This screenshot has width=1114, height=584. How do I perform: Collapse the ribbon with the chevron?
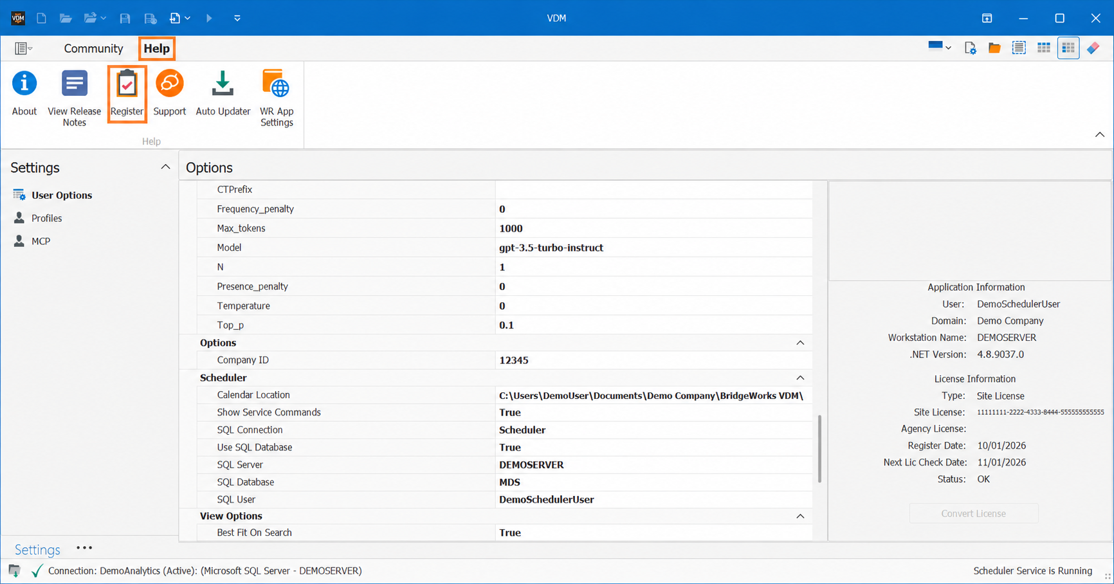pos(1100,134)
